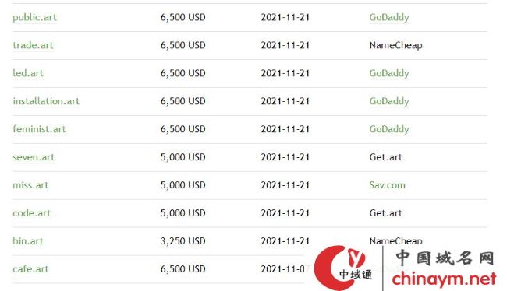The height and width of the screenshot is (291, 507).
Task: Open GoDaddy link in led.art row
Action: pos(389,73)
